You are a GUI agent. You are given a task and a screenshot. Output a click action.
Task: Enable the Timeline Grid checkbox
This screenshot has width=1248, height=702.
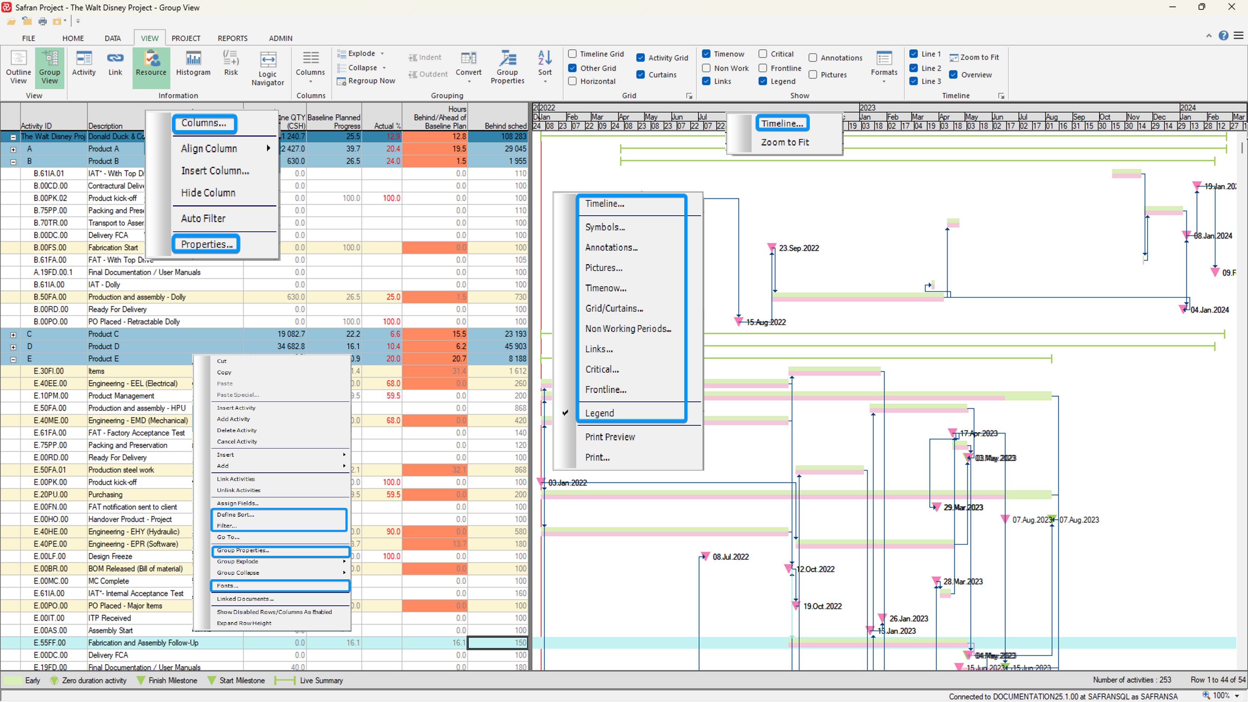[572, 54]
